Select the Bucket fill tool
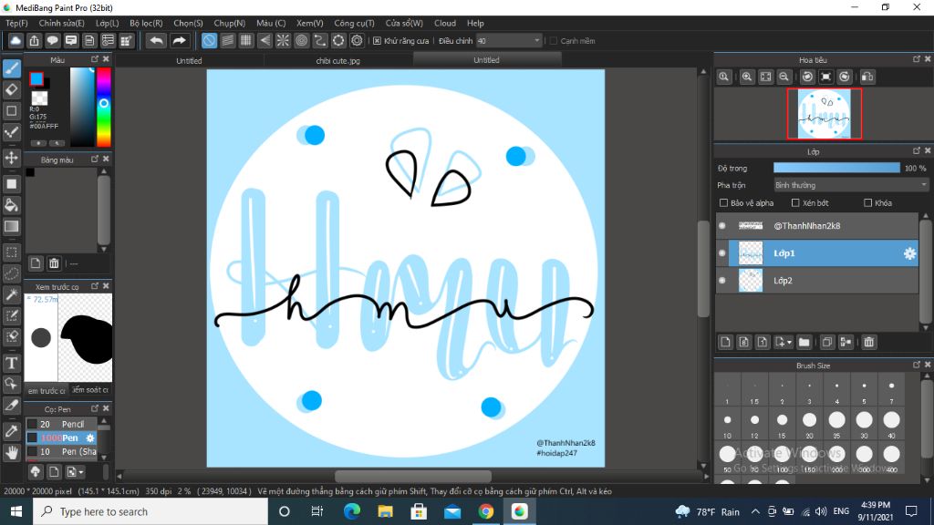This screenshot has height=525, width=934. [11, 205]
